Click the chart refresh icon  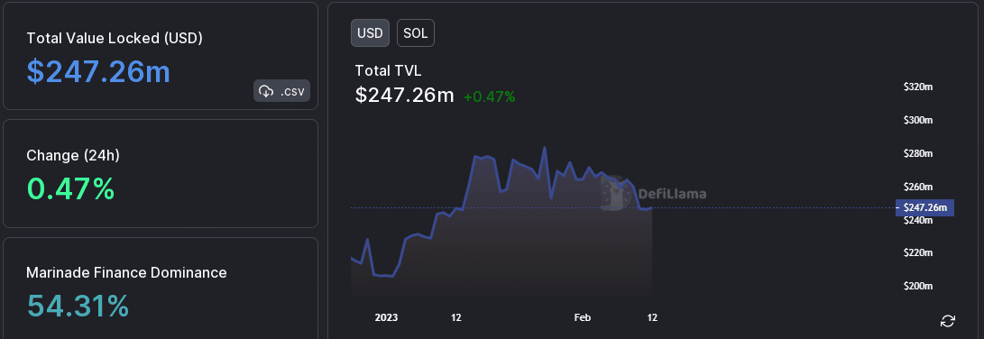(948, 322)
